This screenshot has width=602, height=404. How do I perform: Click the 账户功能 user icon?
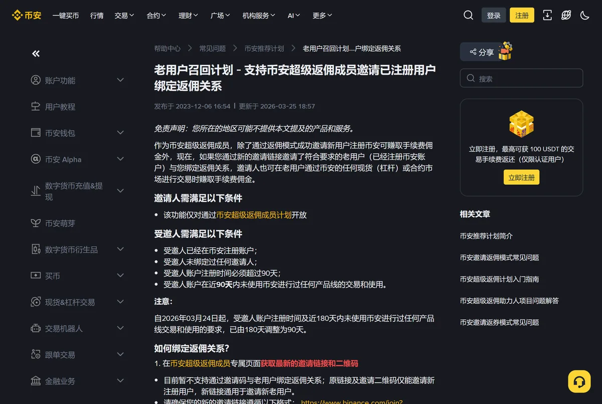point(36,80)
